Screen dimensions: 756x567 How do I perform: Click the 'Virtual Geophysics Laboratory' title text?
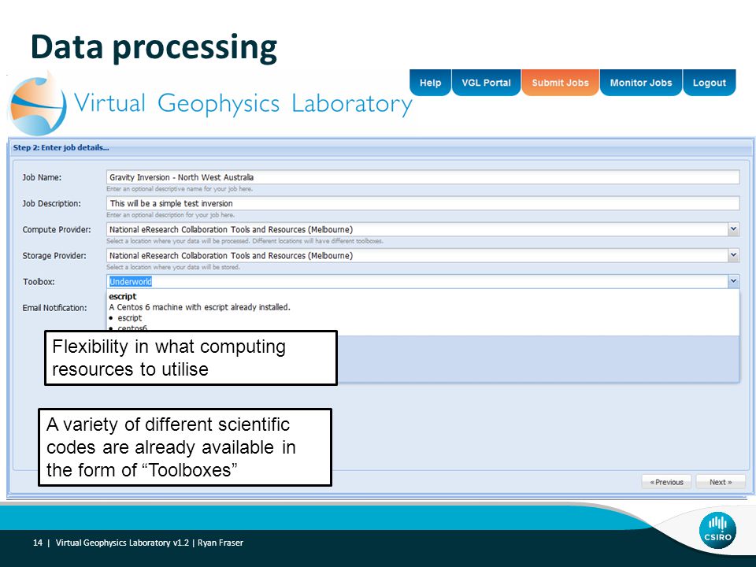click(x=243, y=104)
